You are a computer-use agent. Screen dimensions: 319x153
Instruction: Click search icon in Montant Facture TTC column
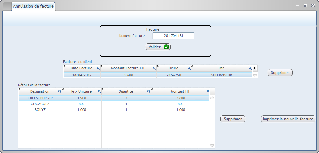point(155,68)
